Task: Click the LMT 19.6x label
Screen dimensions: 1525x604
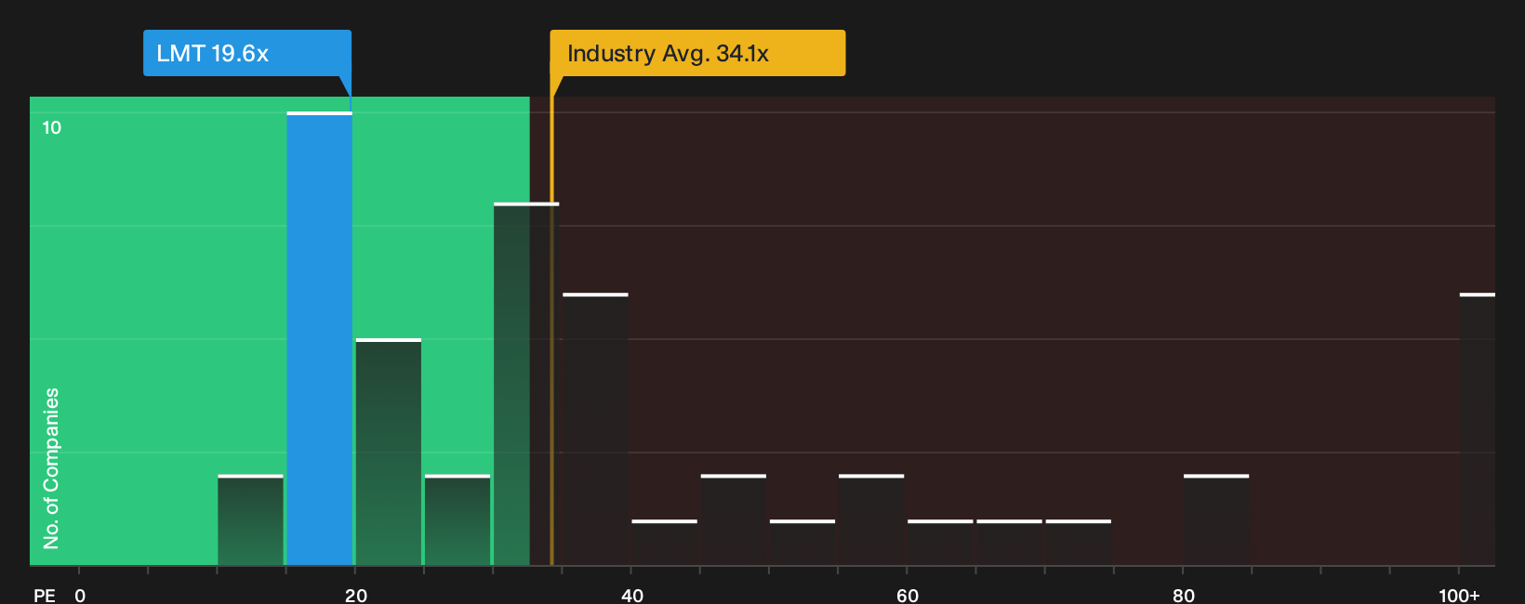Action: point(247,53)
